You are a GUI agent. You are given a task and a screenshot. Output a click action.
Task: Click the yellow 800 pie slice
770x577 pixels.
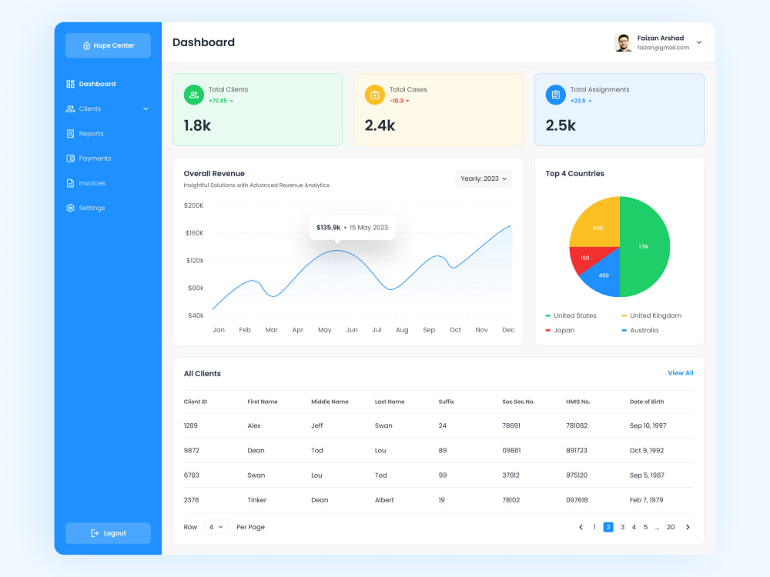click(x=599, y=225)
